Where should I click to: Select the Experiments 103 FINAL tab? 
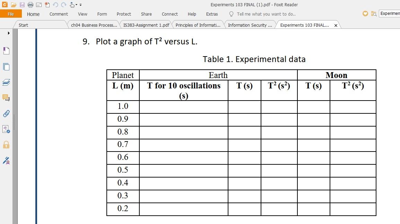click(x=304, y=25)
